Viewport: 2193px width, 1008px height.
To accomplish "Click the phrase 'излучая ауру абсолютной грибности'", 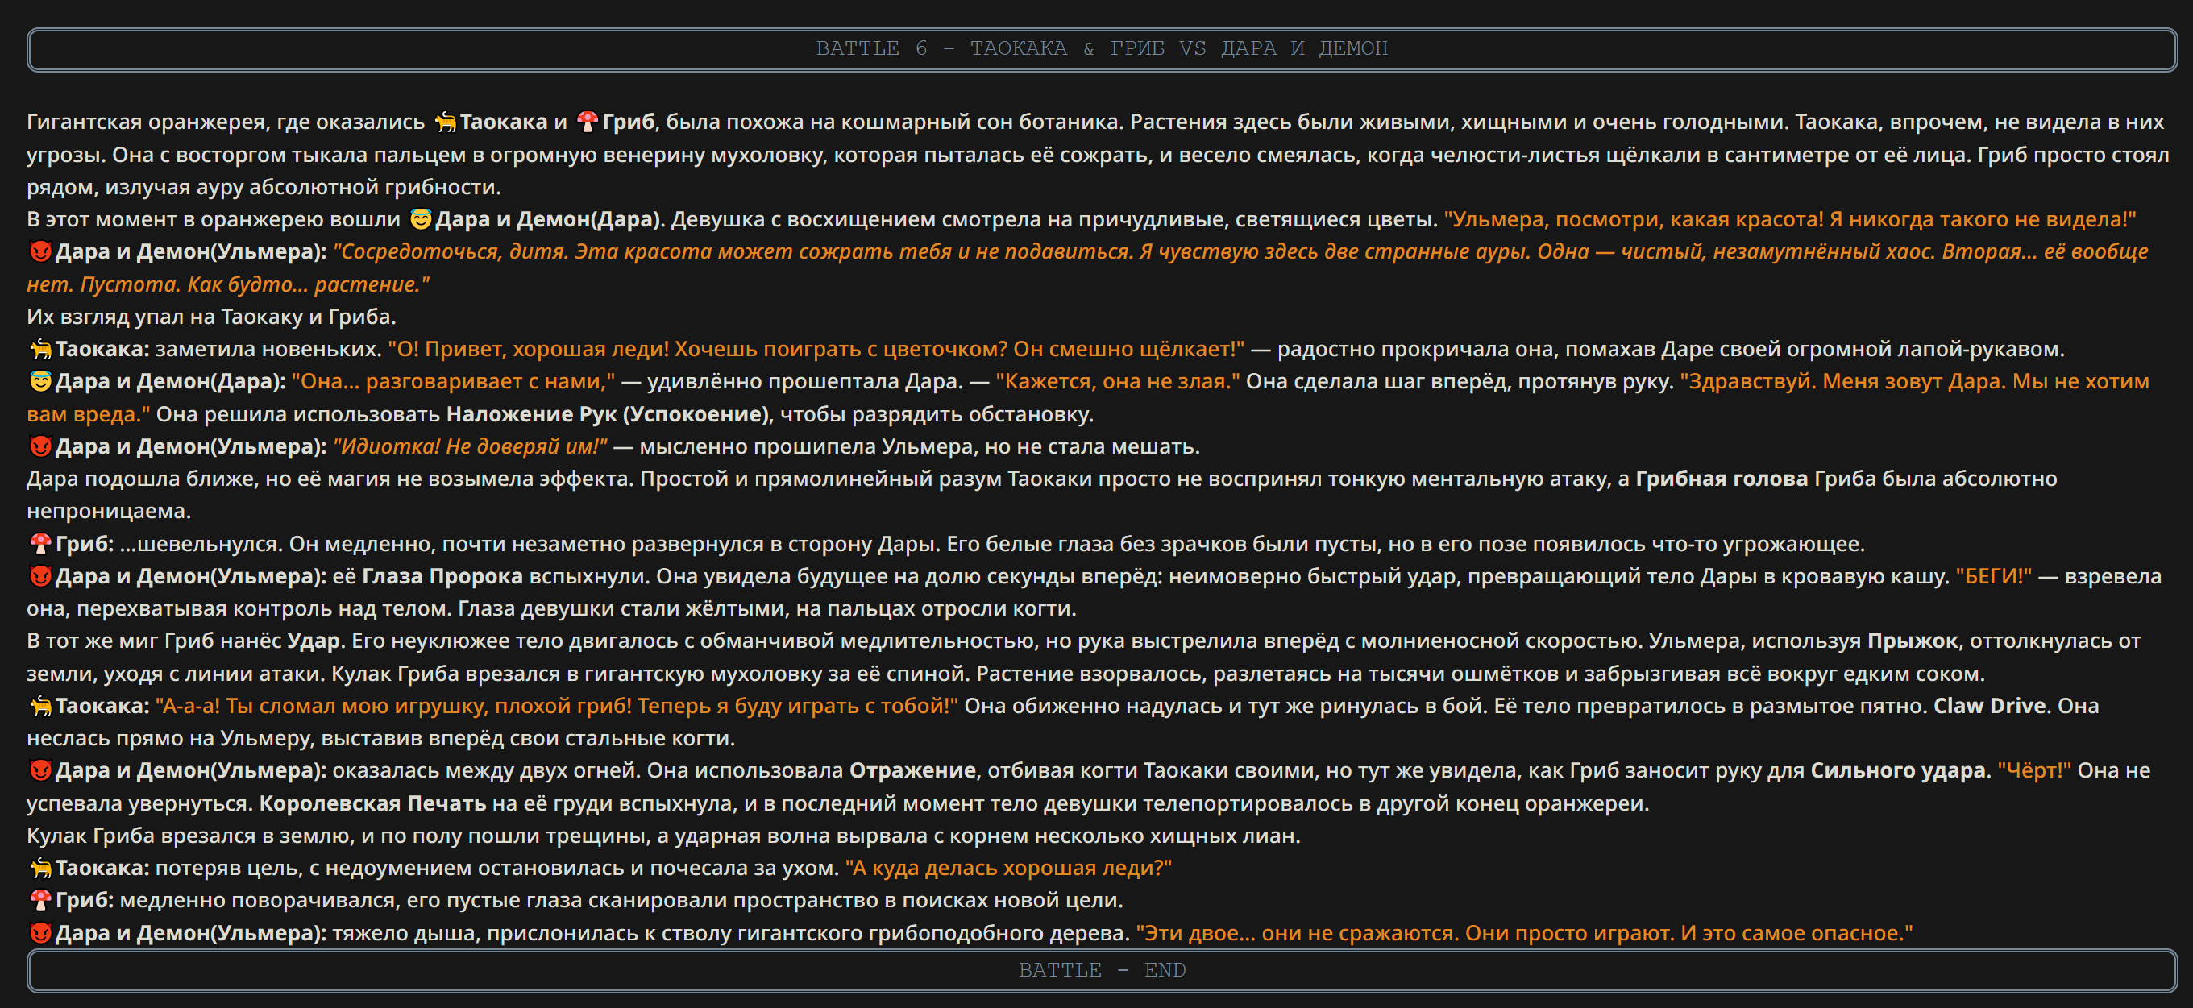I will point(301,187).
